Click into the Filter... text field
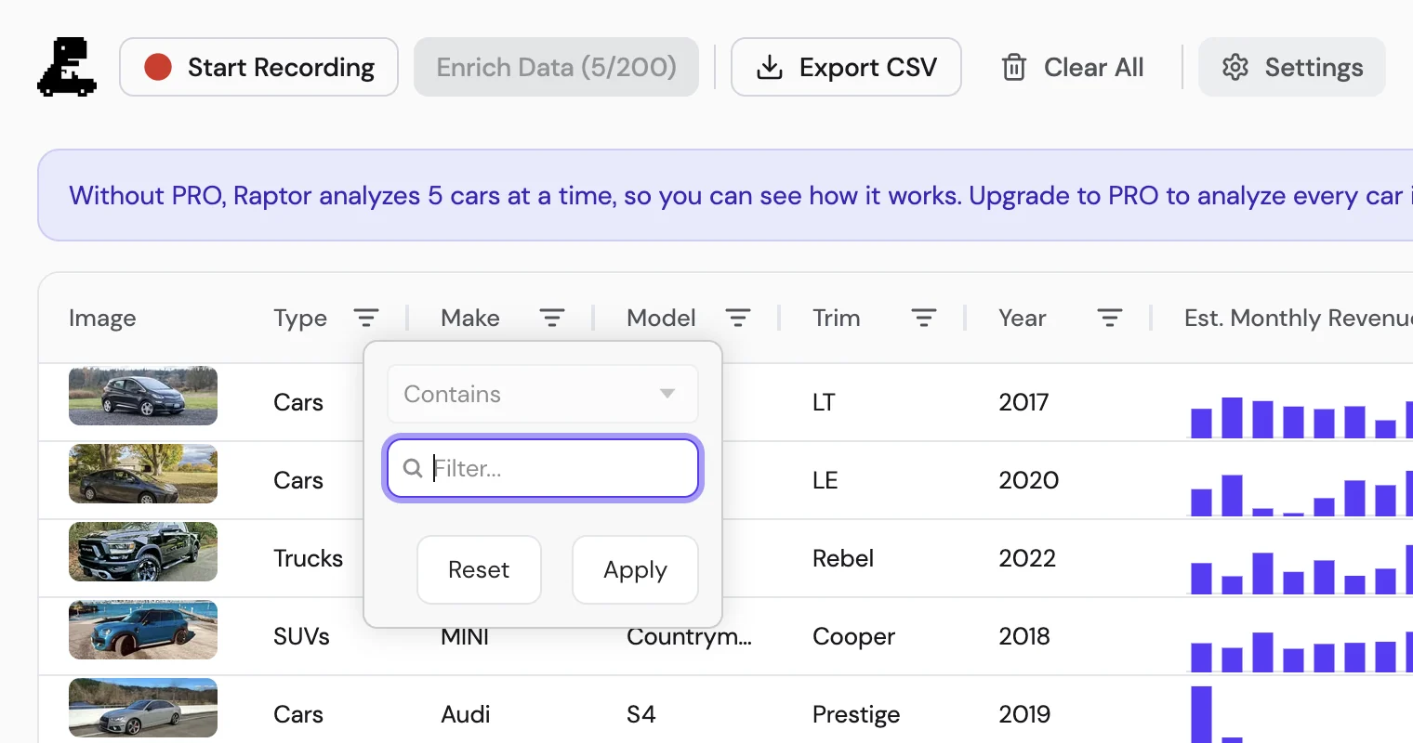The width and height of the screenshot is (1413, 743). [543, 468]
